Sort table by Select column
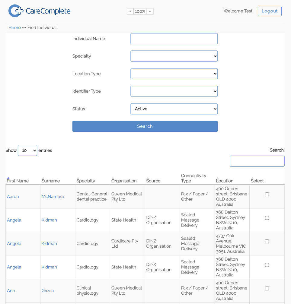The image size is (291, 304). pyautogui.click(x=257, y=181)
